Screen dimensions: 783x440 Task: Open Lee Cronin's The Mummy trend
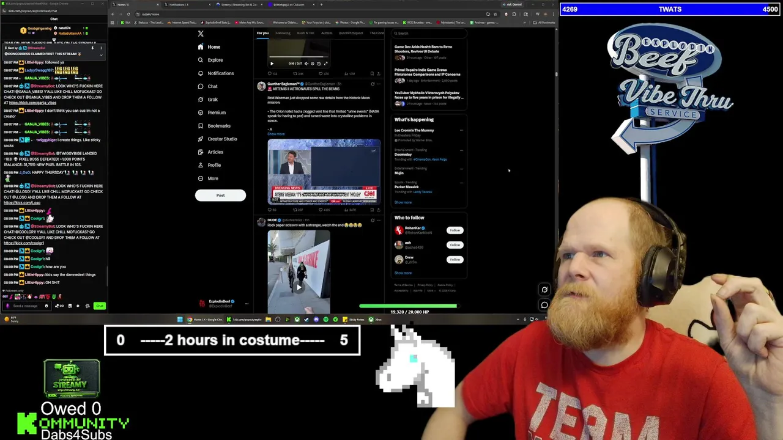tap(414, 130)
